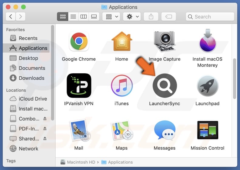Image resolution: width=240 pixels, height=170 pixels.
Task: Open iCloud Drive in the sidebar
Action: [x=26, y=99]
